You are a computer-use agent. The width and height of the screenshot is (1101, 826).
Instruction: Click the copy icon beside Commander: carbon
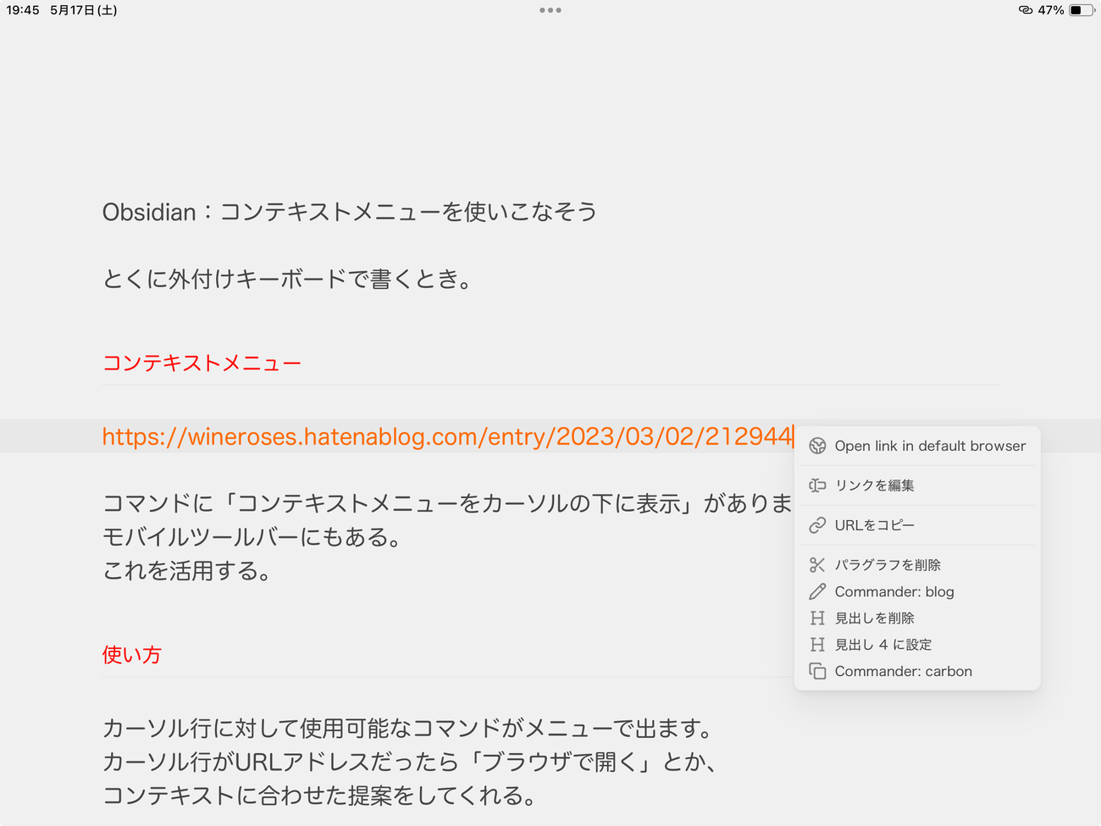coord(817,671)
